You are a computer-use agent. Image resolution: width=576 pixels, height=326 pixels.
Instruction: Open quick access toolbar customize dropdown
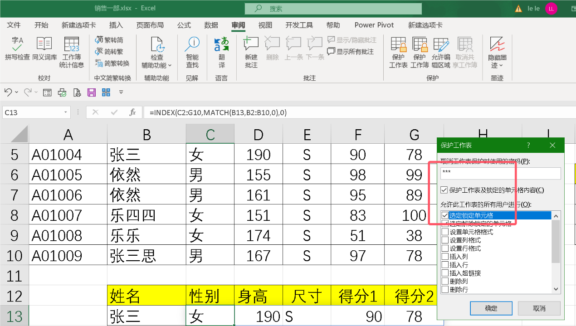pos(121,92)
